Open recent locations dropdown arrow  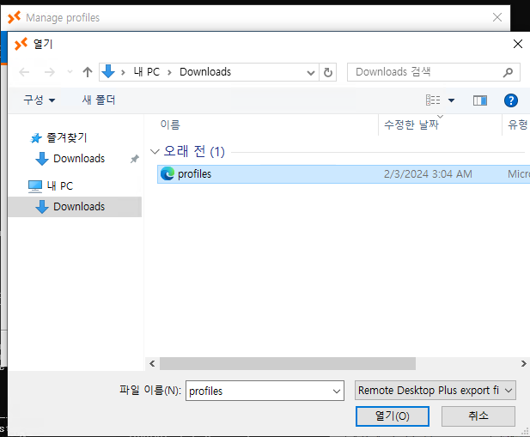coord(70,72)
